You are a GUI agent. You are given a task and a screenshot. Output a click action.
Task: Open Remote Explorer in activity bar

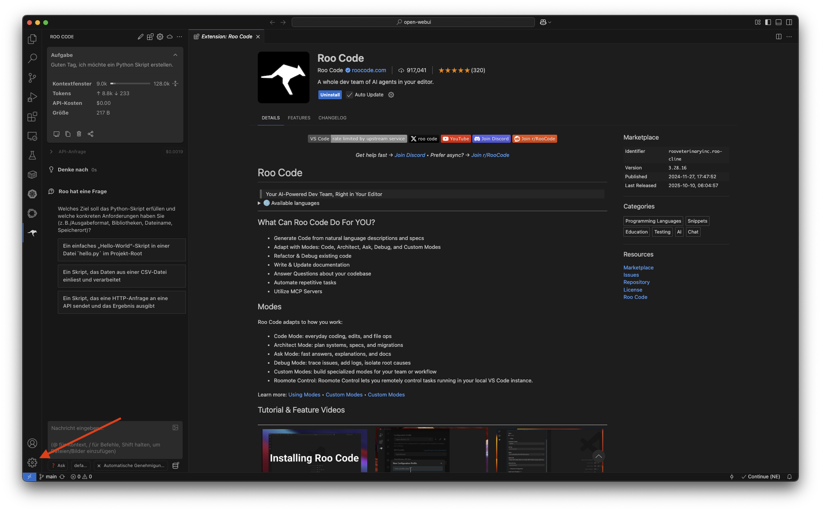point(32,136)
